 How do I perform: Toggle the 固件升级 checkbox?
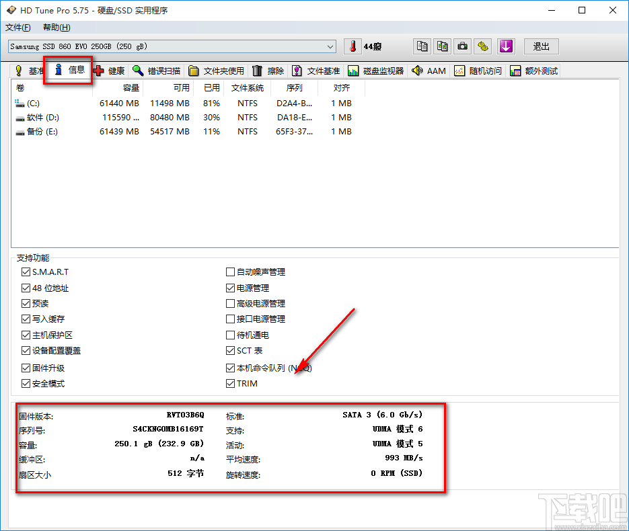(26, 368)
